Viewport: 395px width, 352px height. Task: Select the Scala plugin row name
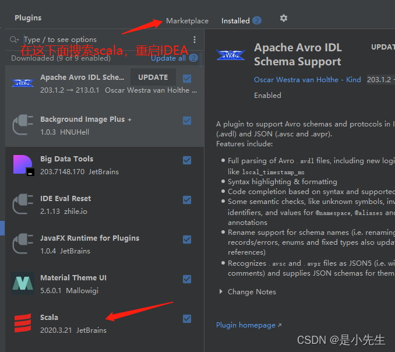(x=49, y=317)
